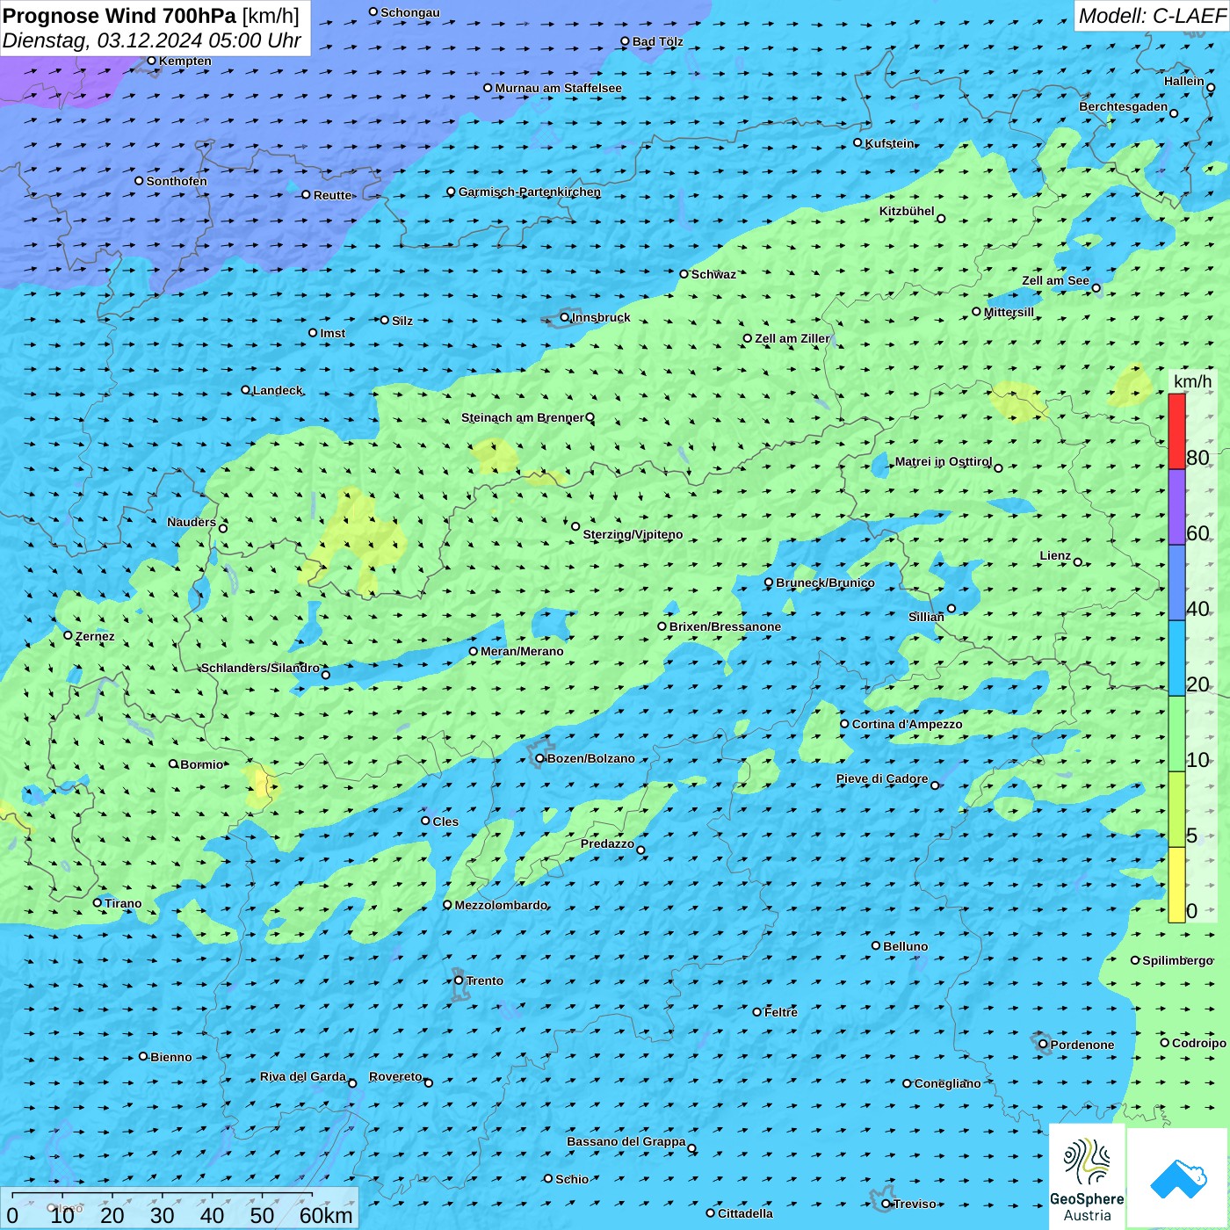Click the forecast date "Dienstag, 03.12.2024 05:00 Uhr"
Viewport: 1230px width, 1230px height.
click(x=152, y=40)
